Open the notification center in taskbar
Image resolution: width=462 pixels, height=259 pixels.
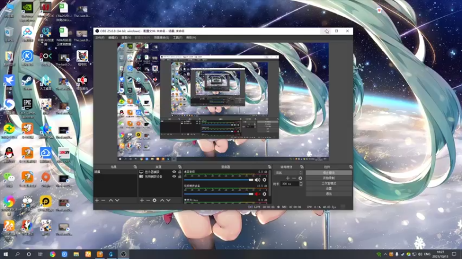point(454,254)
